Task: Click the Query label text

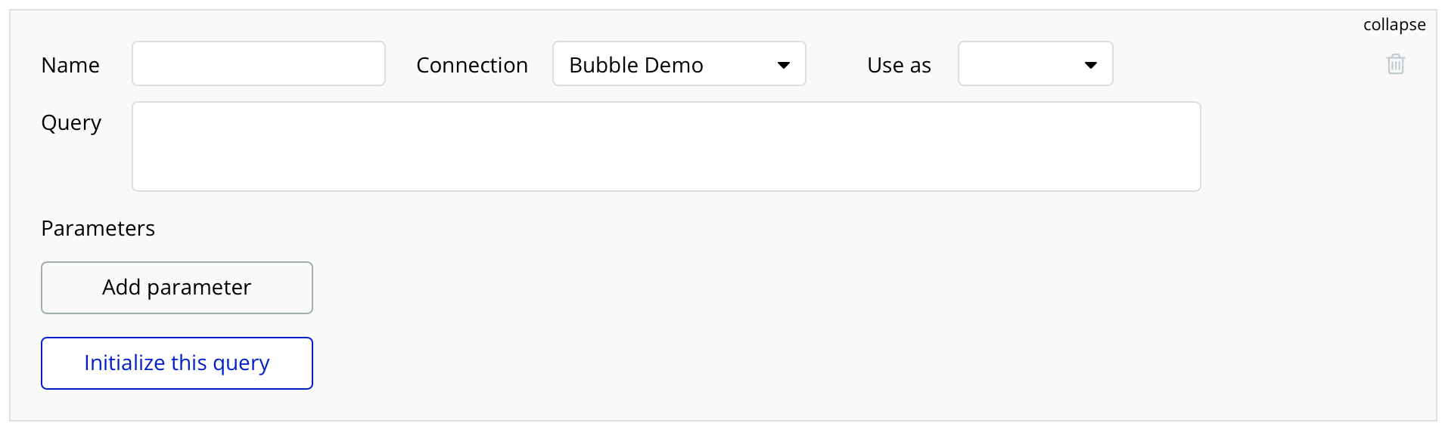Action: pos(71,123)
